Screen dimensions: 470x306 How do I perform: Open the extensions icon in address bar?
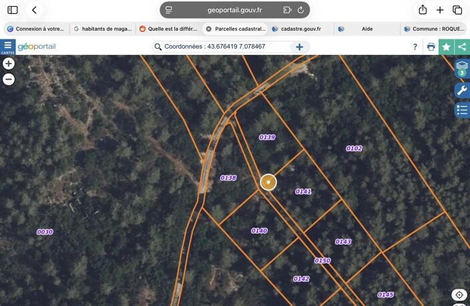click(x=287, y=10)
